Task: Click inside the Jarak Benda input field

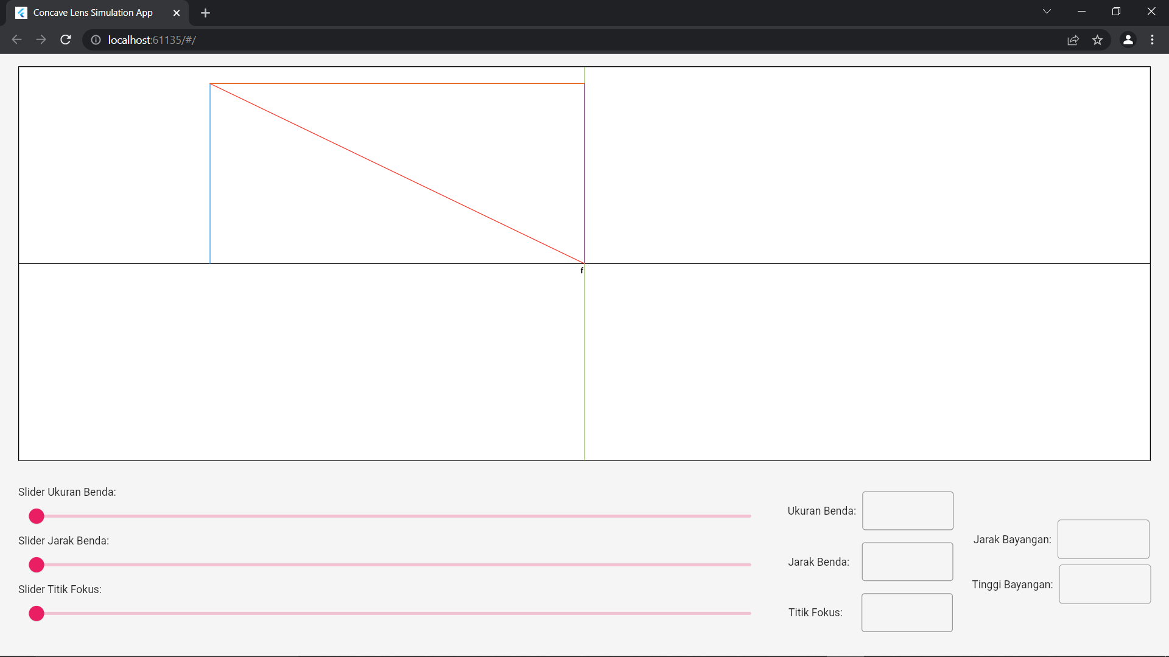Action: (x=907, y=561)
